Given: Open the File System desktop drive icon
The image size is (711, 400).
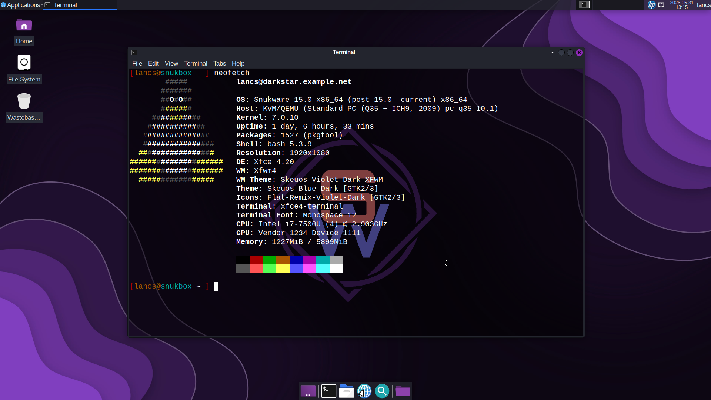Looking at the screenshot, I should click(x=24, y=63).
